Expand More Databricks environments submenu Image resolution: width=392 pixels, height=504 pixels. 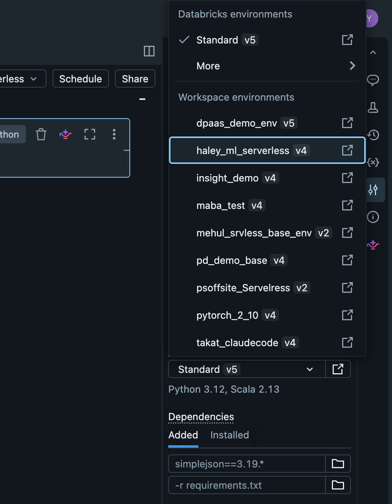pyautogui.click(x=267, y=66)
